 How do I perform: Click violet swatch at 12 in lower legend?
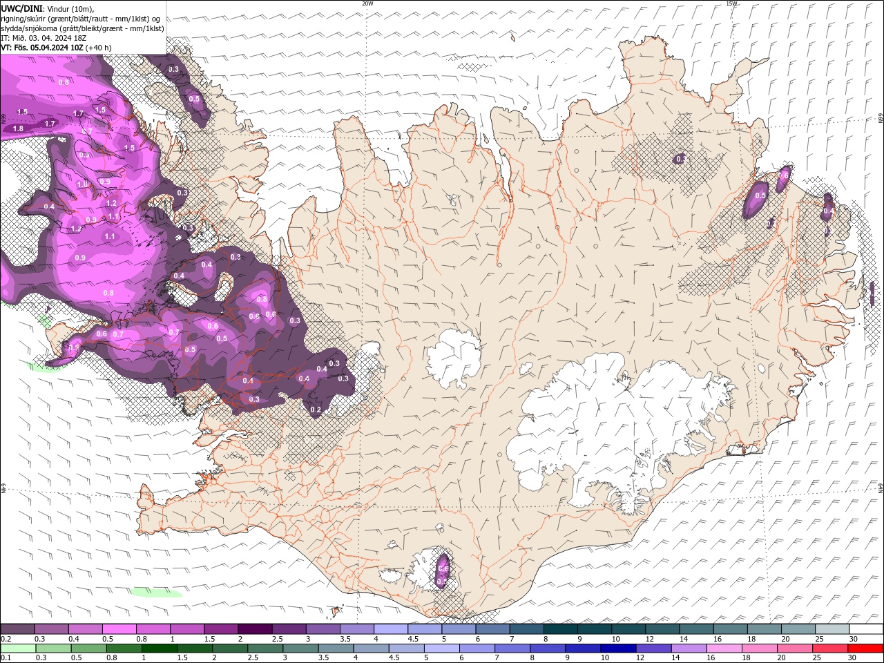point(653,648)
